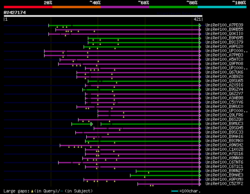Click the green ~80% identity legend bar
The width and height of the screenshot is (250, 194).
tap(173, 7)
